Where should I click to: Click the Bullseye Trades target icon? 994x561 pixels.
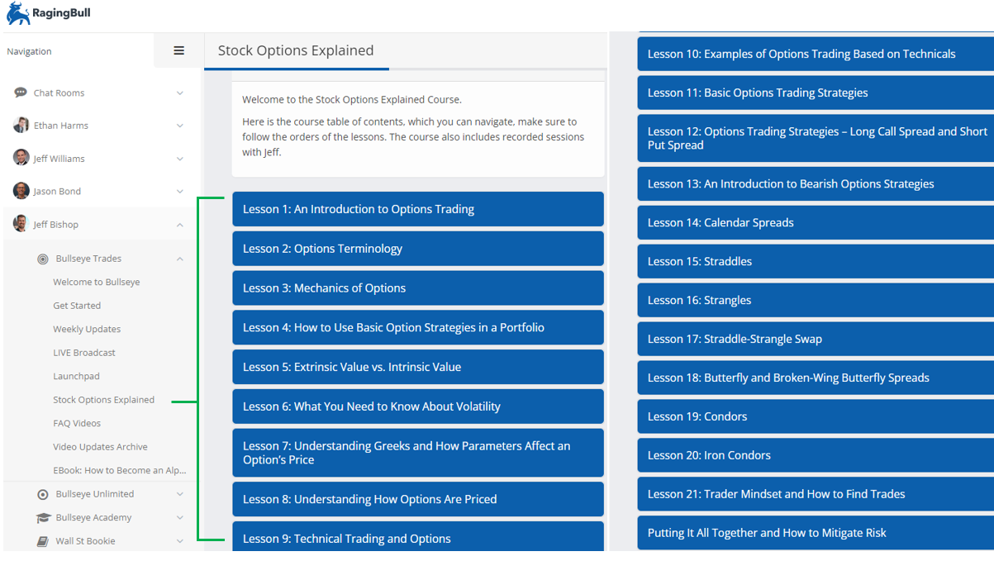coord(43,259)
